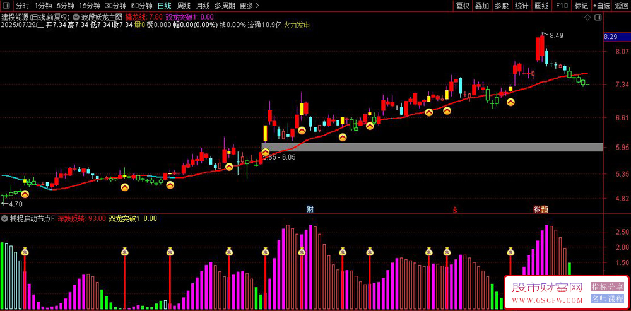
Task: Click the 流通10.9亿 text
Action: [264, 25]
